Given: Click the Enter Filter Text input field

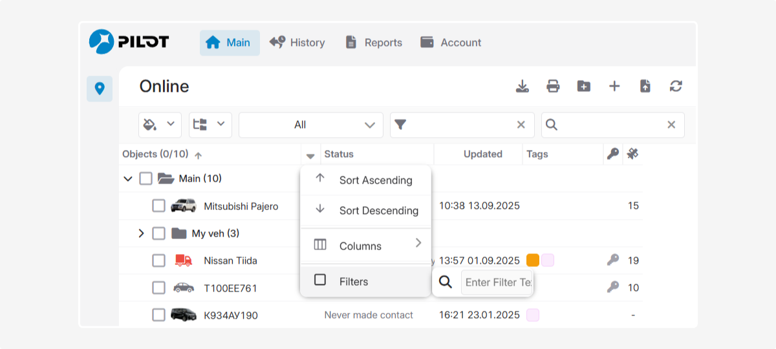Looking at the screenshot, I should coord(497,282).
